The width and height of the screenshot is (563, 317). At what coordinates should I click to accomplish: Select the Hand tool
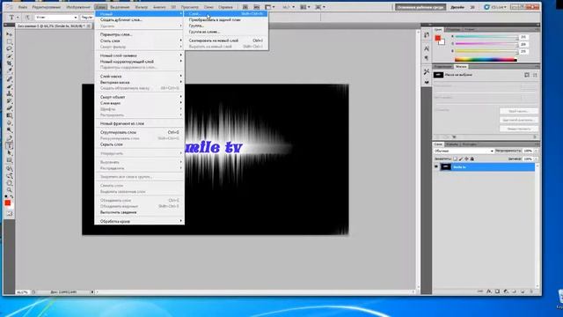(10, 183)
